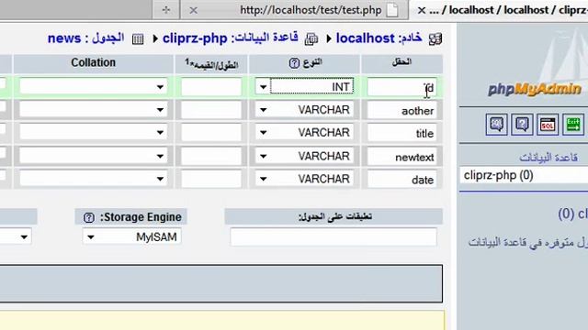The width and height of the screenshot is (588, 330).
Task: Click the page icon in the test.php tab
Action: pyautogui.click(x=392, y=10)
